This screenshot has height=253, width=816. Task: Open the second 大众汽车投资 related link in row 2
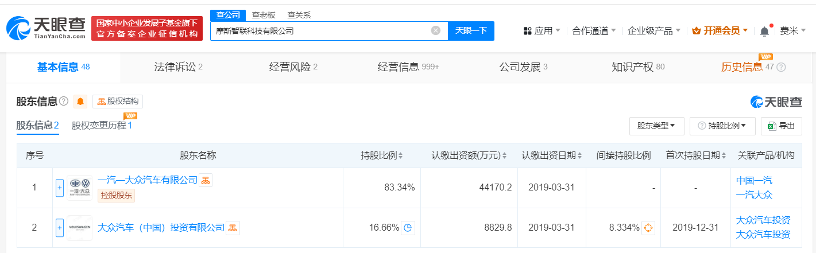[x=763, y=235]
